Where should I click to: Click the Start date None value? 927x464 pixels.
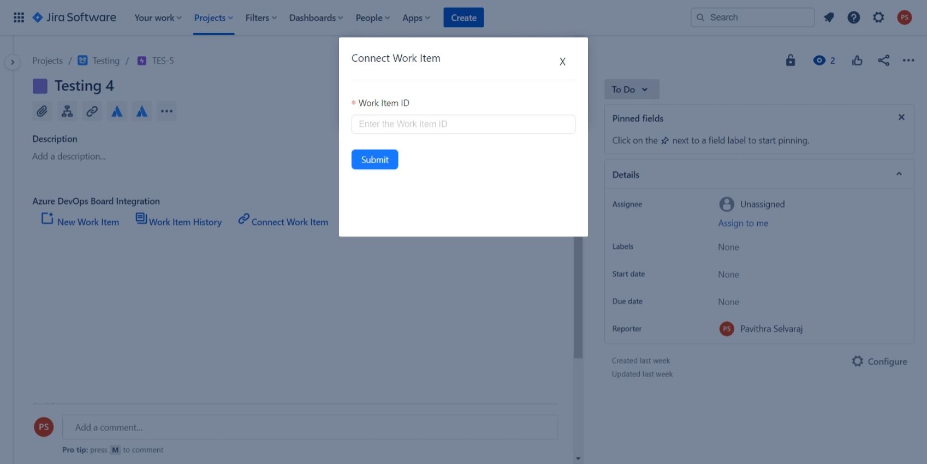728,275
